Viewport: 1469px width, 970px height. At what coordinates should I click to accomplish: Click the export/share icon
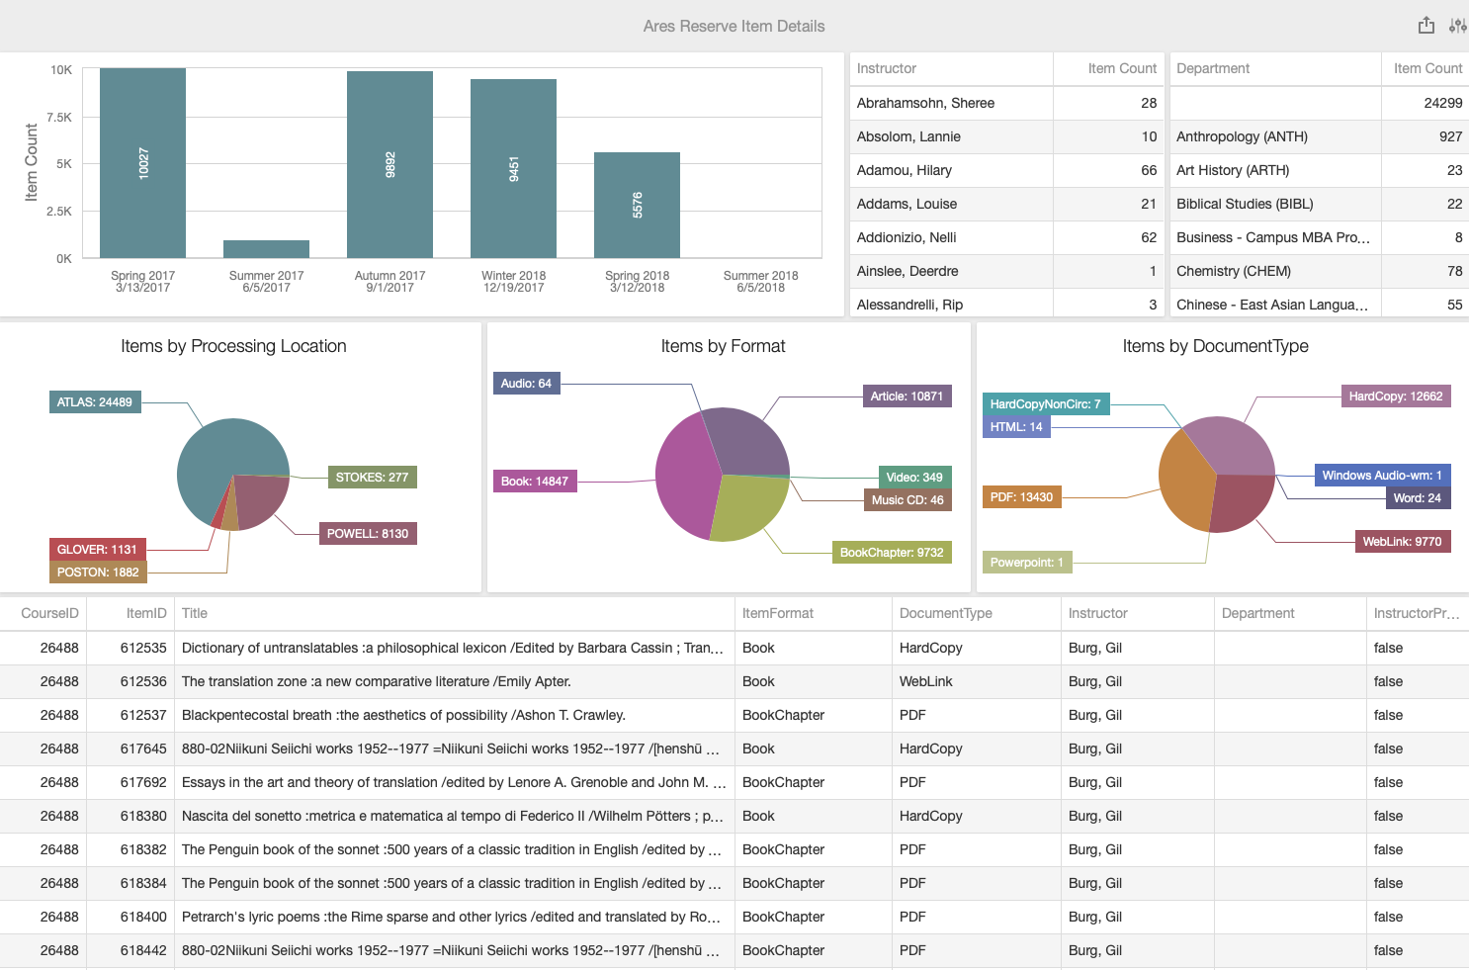tap(1426, 25)
